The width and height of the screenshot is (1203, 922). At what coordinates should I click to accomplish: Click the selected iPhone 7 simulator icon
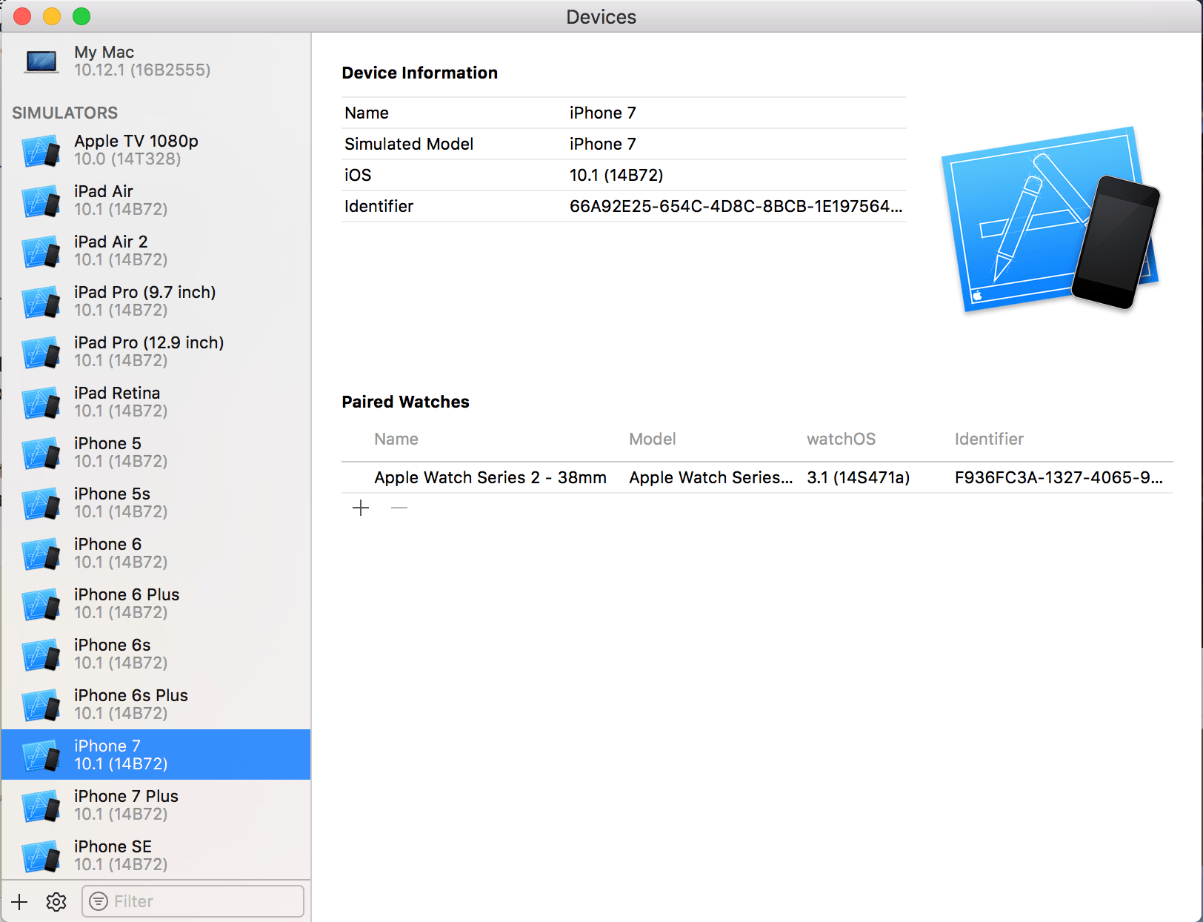click(x=41, y=755)
